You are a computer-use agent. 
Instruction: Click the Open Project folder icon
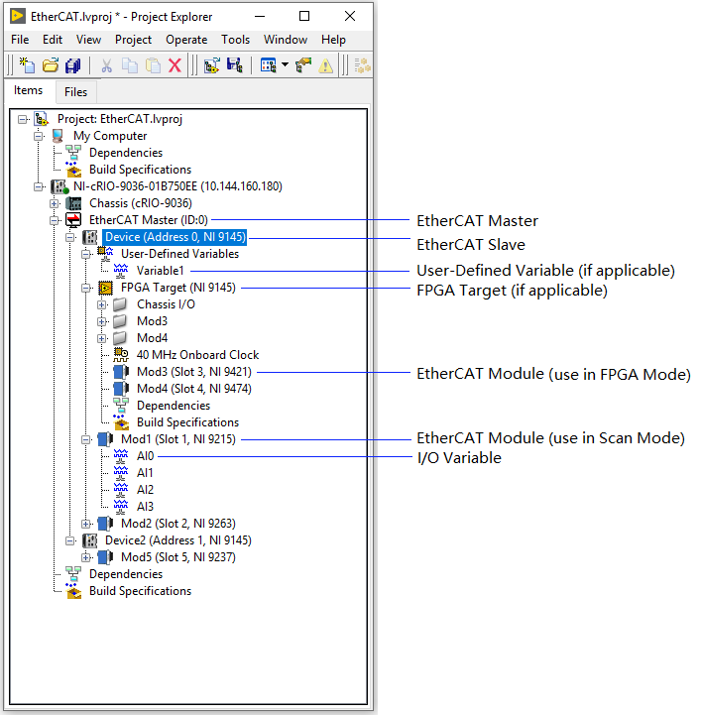50,65
